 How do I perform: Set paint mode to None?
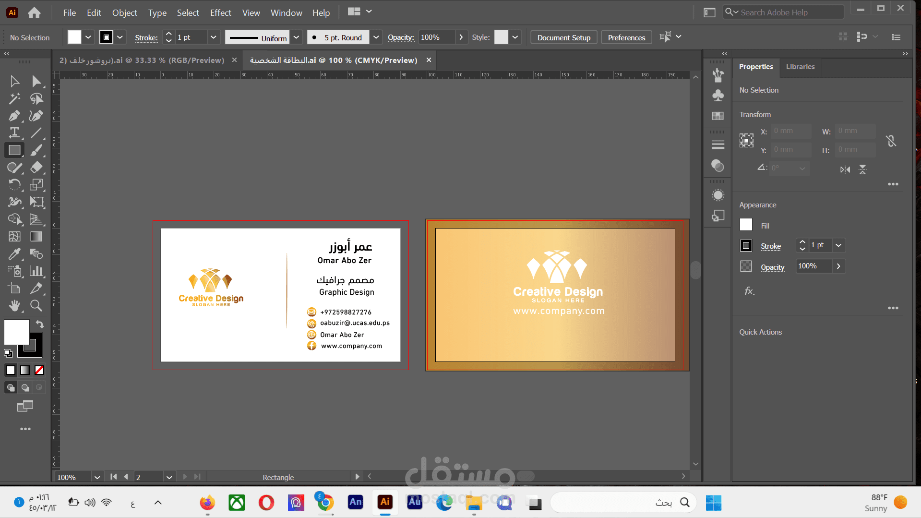point(39,370)
